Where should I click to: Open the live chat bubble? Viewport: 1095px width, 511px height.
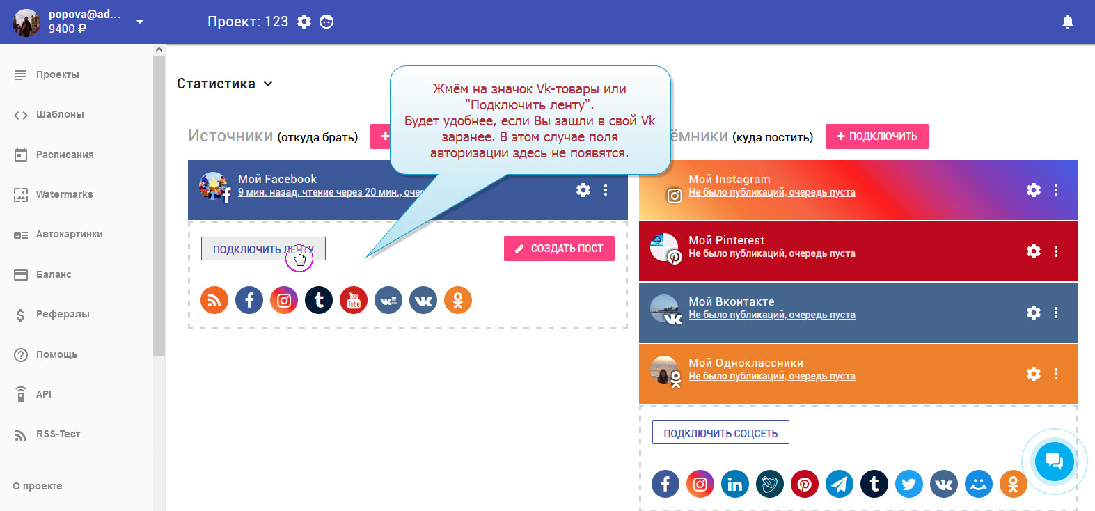[1054, 461]
